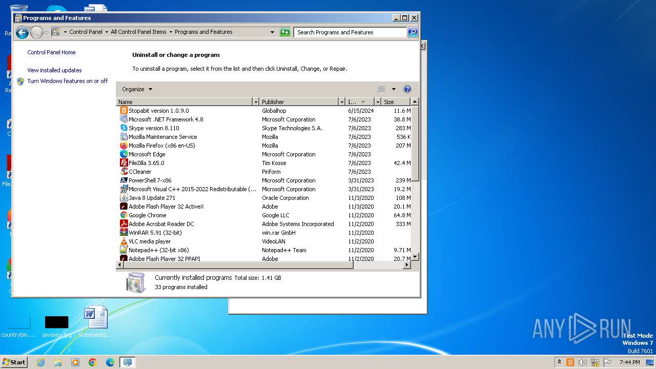This screenshot has height=369, width=656.
Task: Open Internet Explorer from the taskbar
Action: (x=41, y=362)
